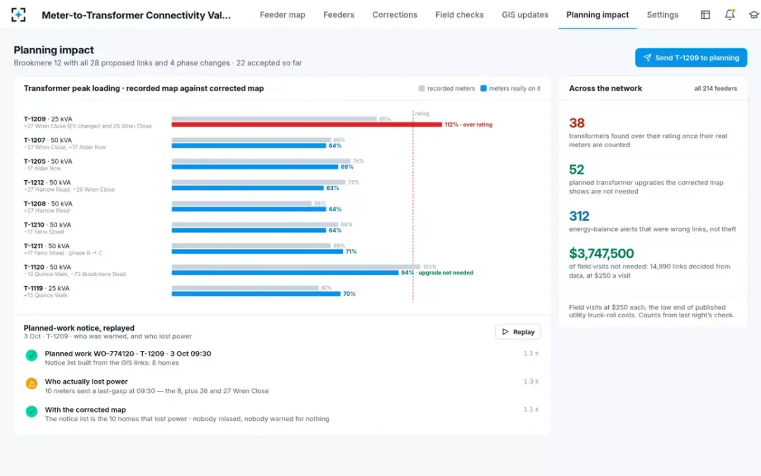The image size is (761, 476).
Task: Click the 112% · over rating label
Action: (469, 124)
